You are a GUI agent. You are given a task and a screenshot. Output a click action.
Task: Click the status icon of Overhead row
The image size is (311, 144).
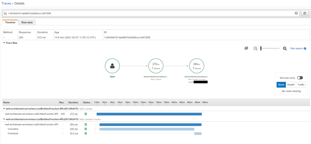pyautogui.click(x=86, y=133)
